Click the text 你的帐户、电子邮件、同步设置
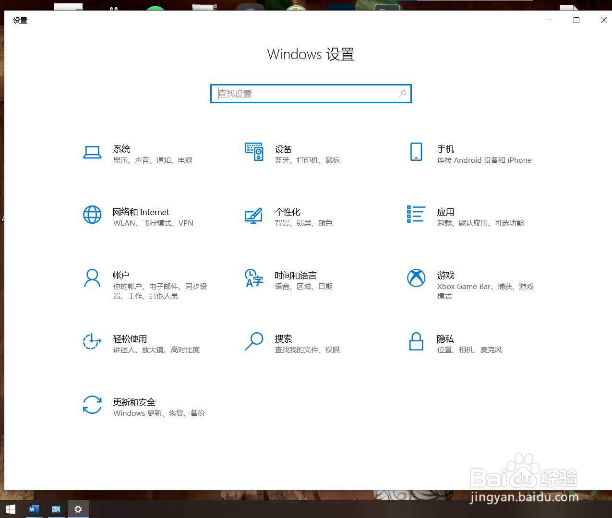The image size is (612, 518). 160,291
